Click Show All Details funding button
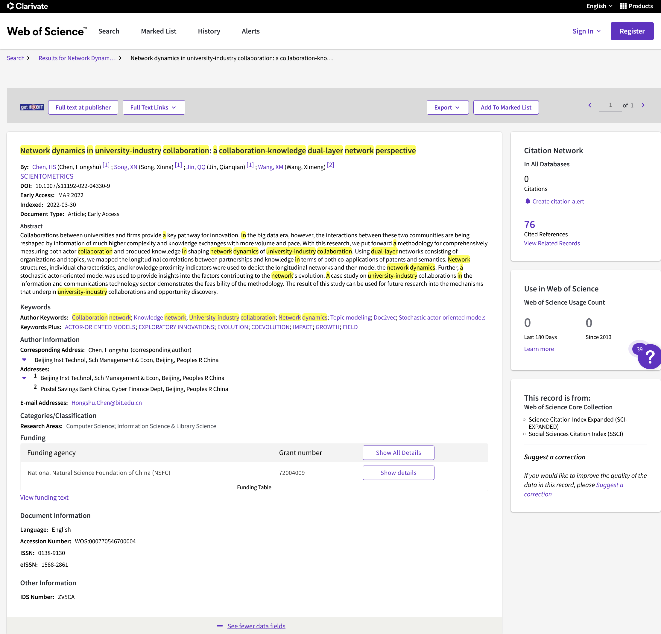Image resolution: width=661 pixels, height=634 pixels. (x=398, y=453)
